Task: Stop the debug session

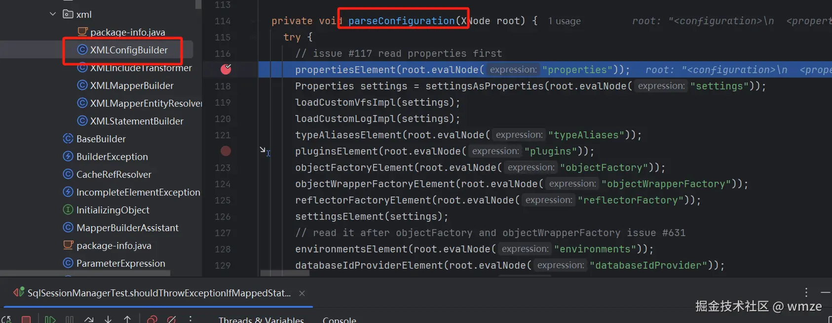Action: 26,320
